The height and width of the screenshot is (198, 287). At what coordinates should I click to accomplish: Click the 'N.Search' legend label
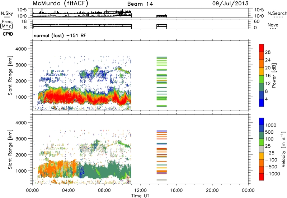pos(277,13)
